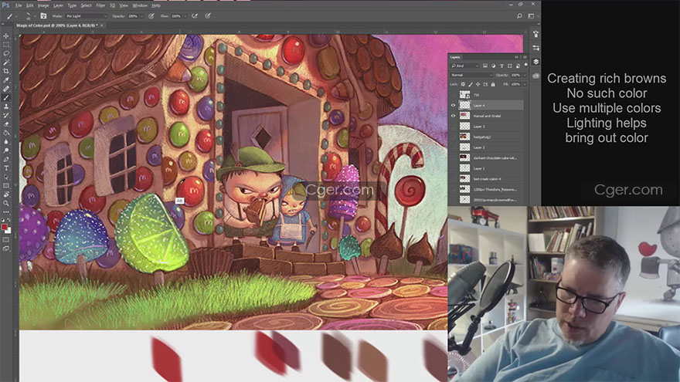The height and width of the screenshot is (382, 680).
Task: Select the Blur tool
Action: click(x=6, y=142)
